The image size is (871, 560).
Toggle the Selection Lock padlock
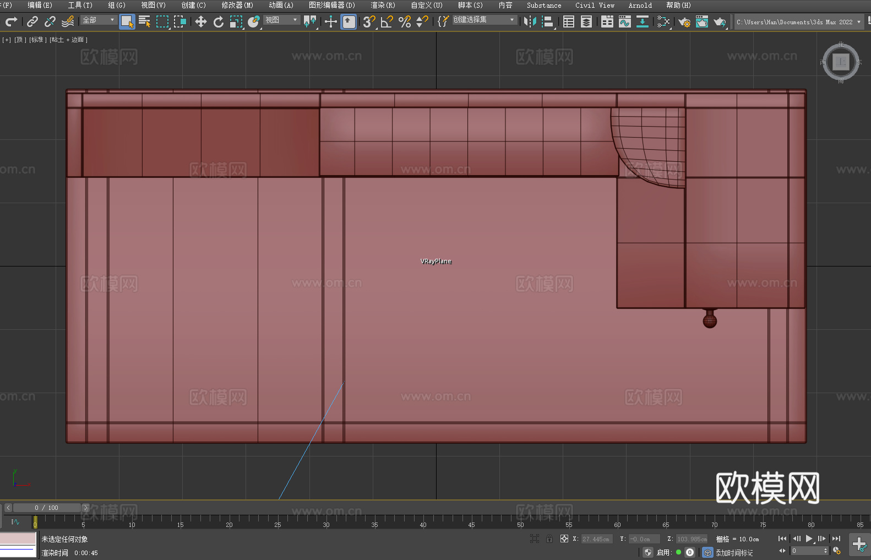(549, 539)
